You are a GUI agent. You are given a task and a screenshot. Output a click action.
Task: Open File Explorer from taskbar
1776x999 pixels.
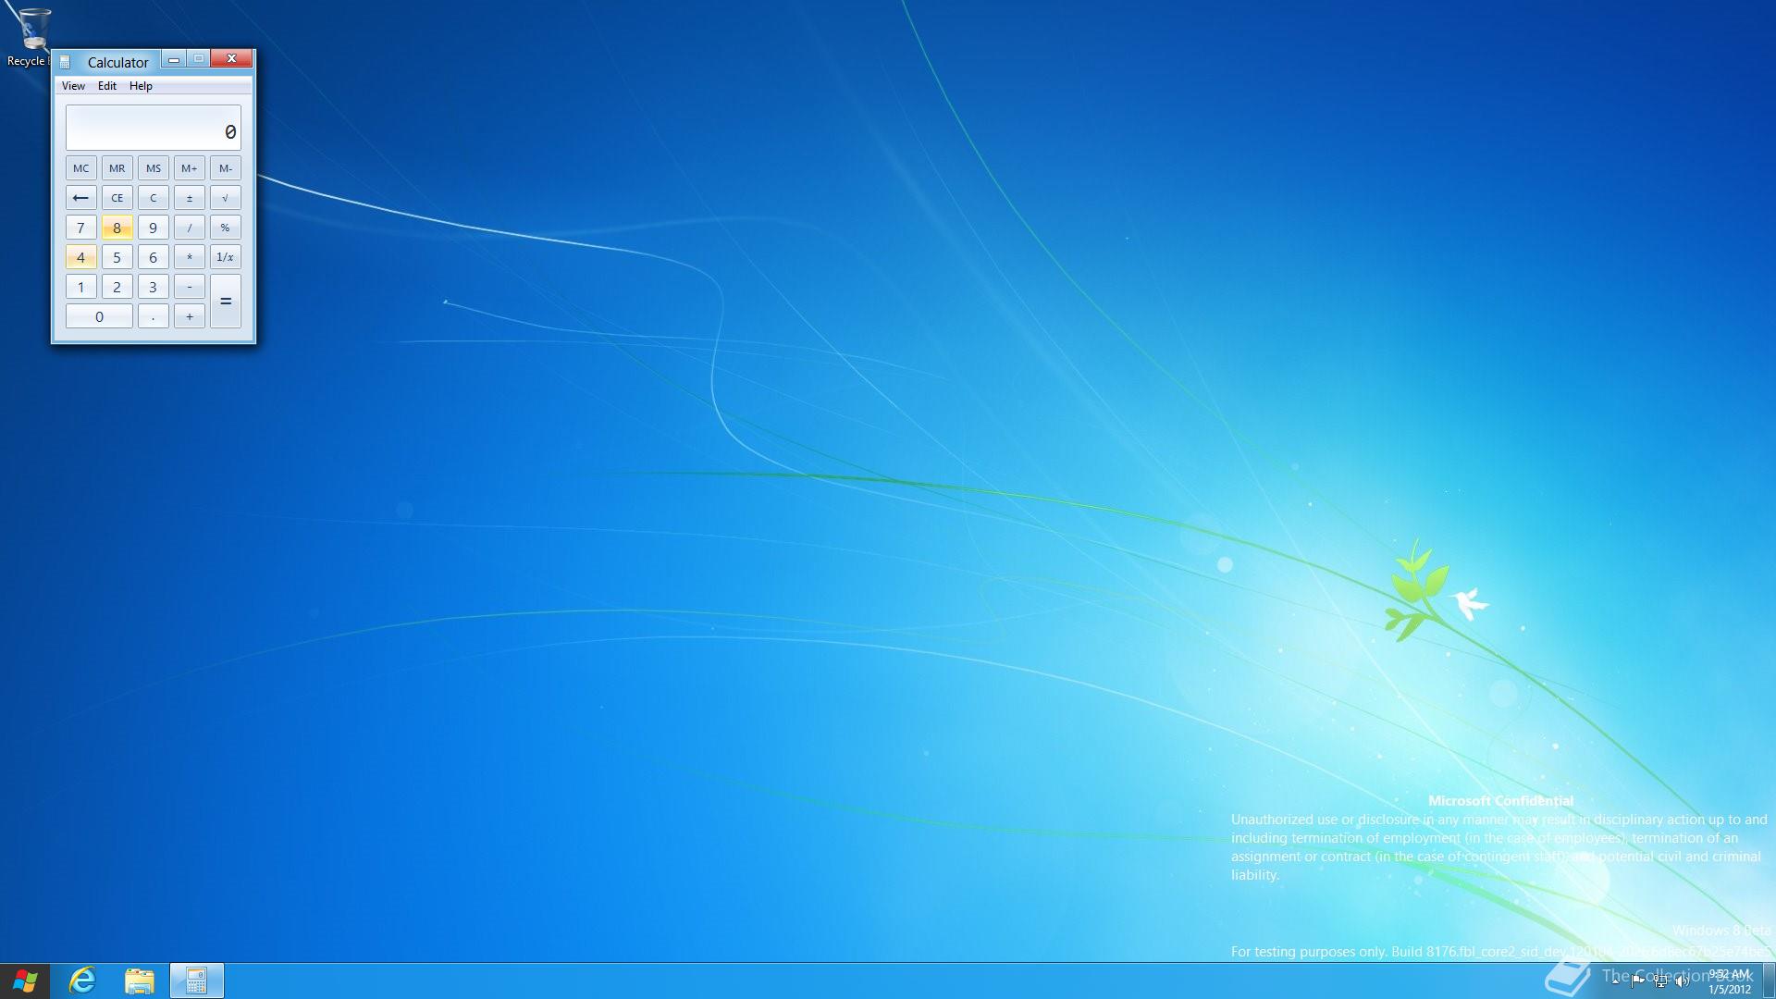point(139,980)
